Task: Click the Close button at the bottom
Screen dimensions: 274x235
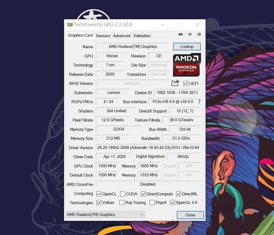Action: [190, 215]
